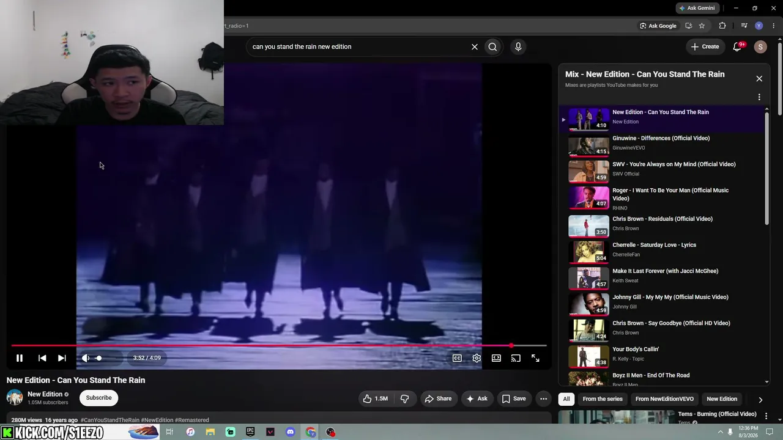Toggle full screen for the video
783x440 pixels.
click(535, 358)
